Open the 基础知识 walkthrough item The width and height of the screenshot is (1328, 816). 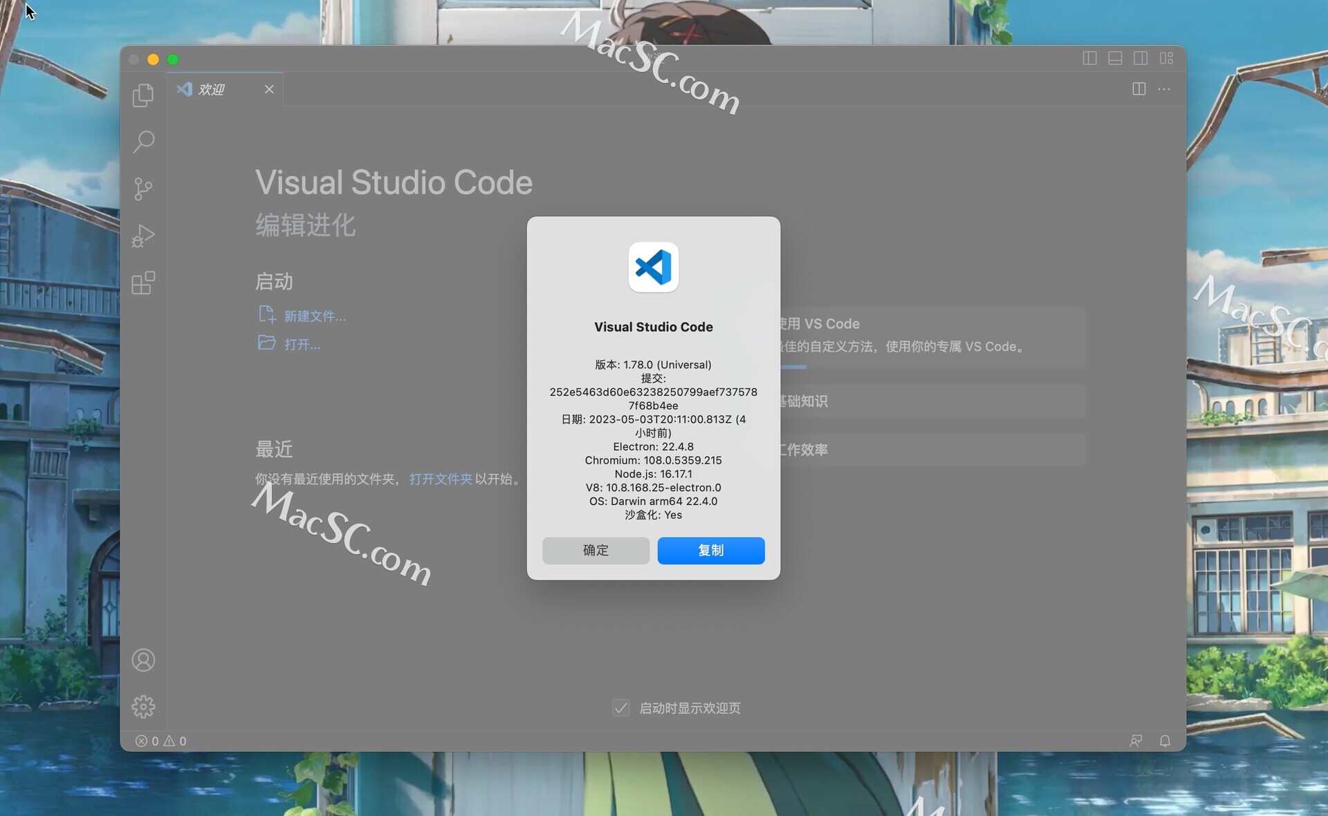(x=932, y=401)
